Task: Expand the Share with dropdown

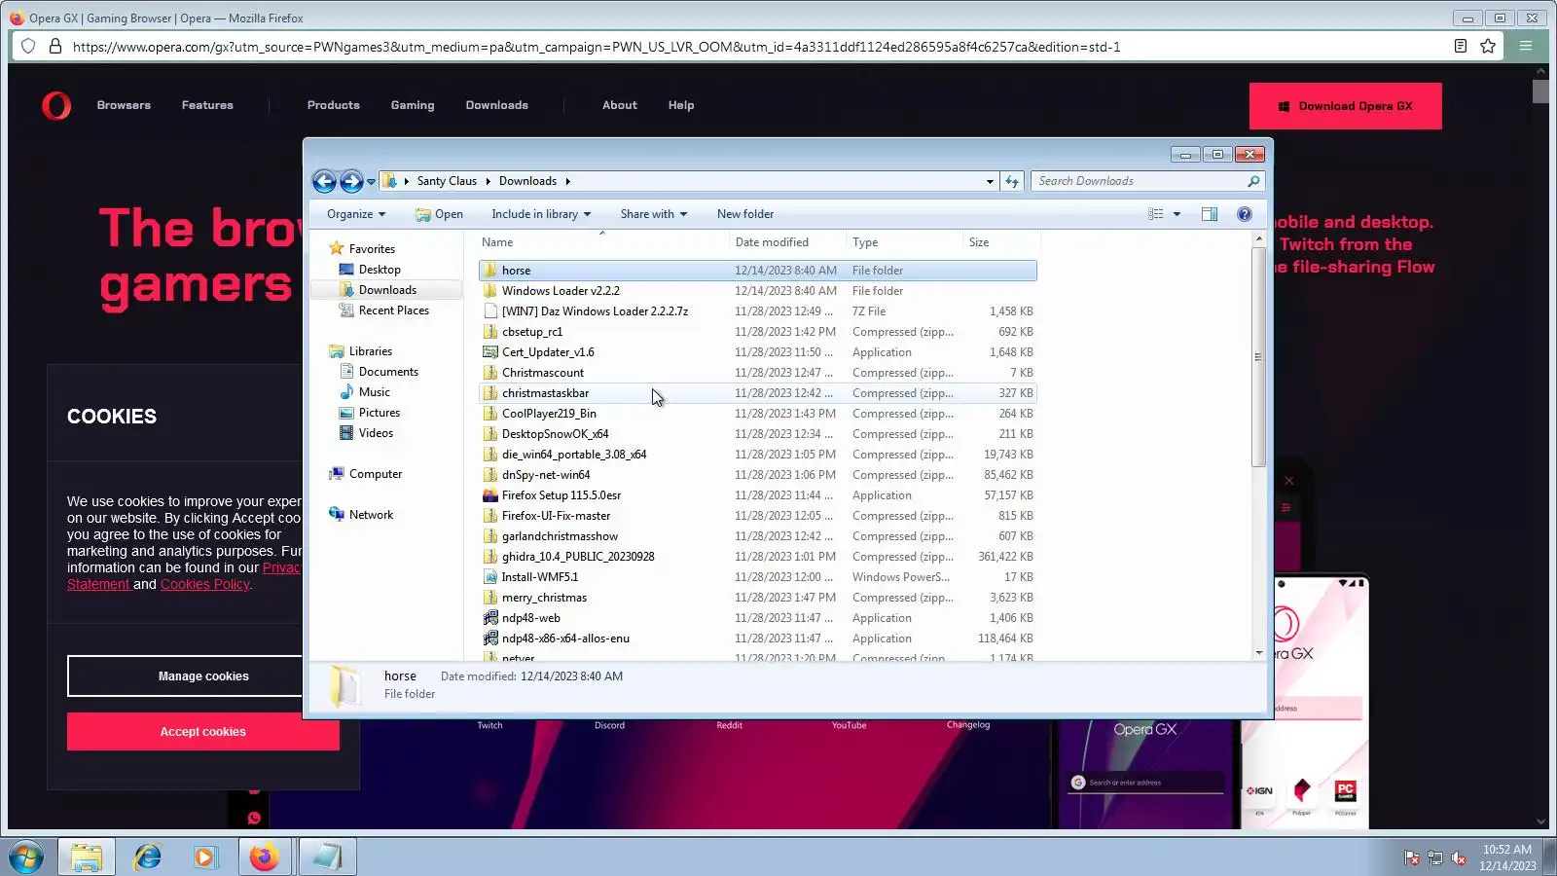Action: [654, 214]
